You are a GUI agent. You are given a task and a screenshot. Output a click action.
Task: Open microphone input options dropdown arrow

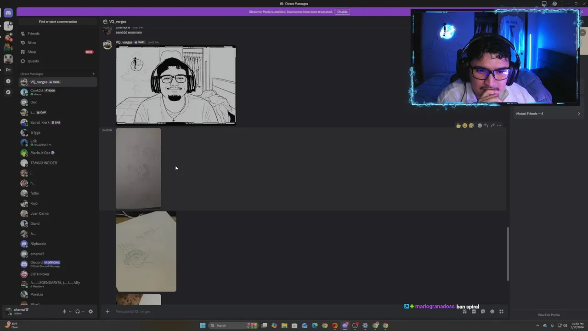(x=70, y=311)
